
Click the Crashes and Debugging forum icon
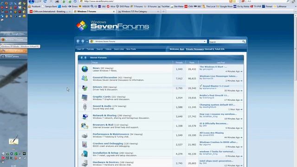point(84,144)
